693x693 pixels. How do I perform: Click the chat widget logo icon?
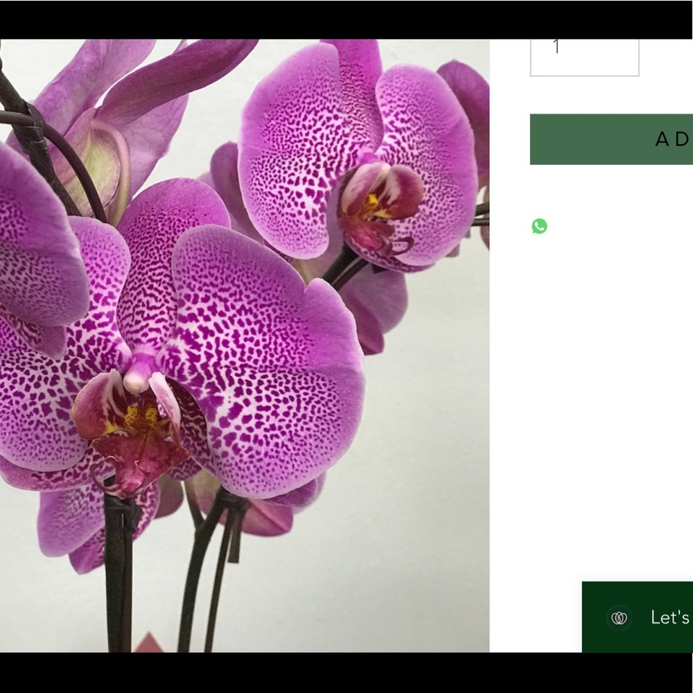click(x=619, y=618)
